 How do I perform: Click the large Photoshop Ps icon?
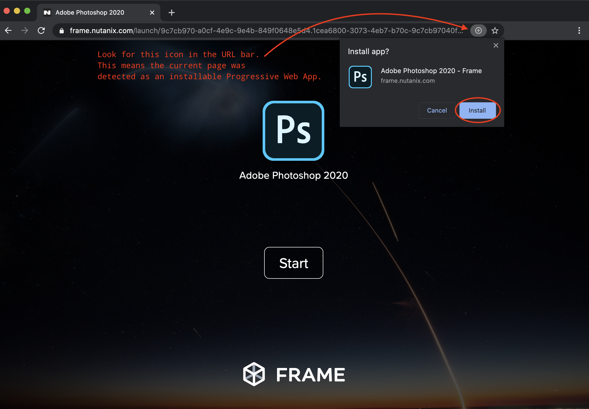pos(293,131)
